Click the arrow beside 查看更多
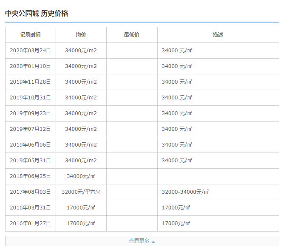Image resolution: width=291 pixels, height=246 pixels. [x=153, y=242]
